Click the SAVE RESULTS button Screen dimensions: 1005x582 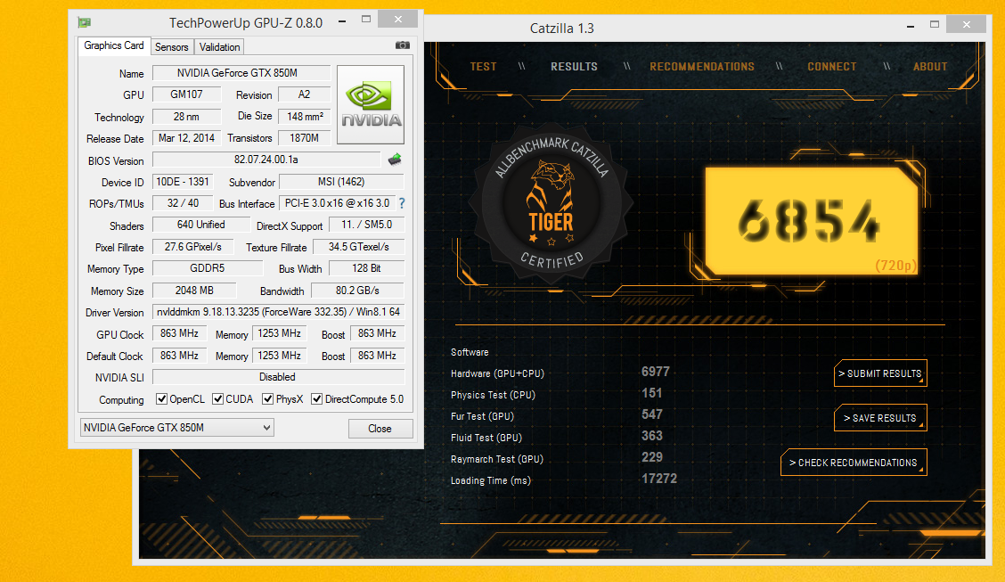tap(880, 418)
